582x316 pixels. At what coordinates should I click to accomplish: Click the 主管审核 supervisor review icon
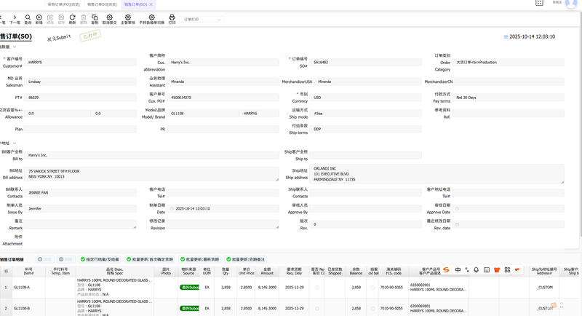(x=128, y=17)
